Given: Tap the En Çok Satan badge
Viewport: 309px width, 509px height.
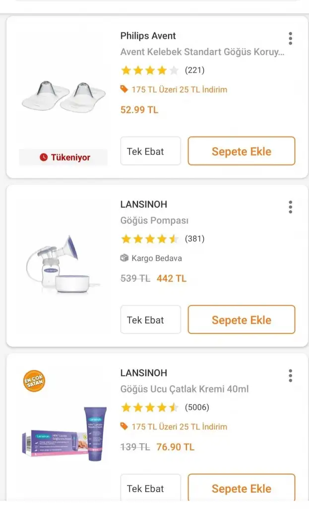Looking at the screenshot, I should [x=35, y=381].
